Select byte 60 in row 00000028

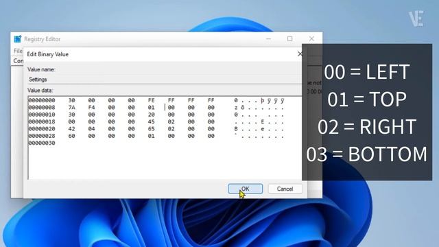(x=71, y=136)
